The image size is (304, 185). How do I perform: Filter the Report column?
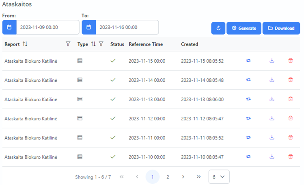(x=68, y=44)
